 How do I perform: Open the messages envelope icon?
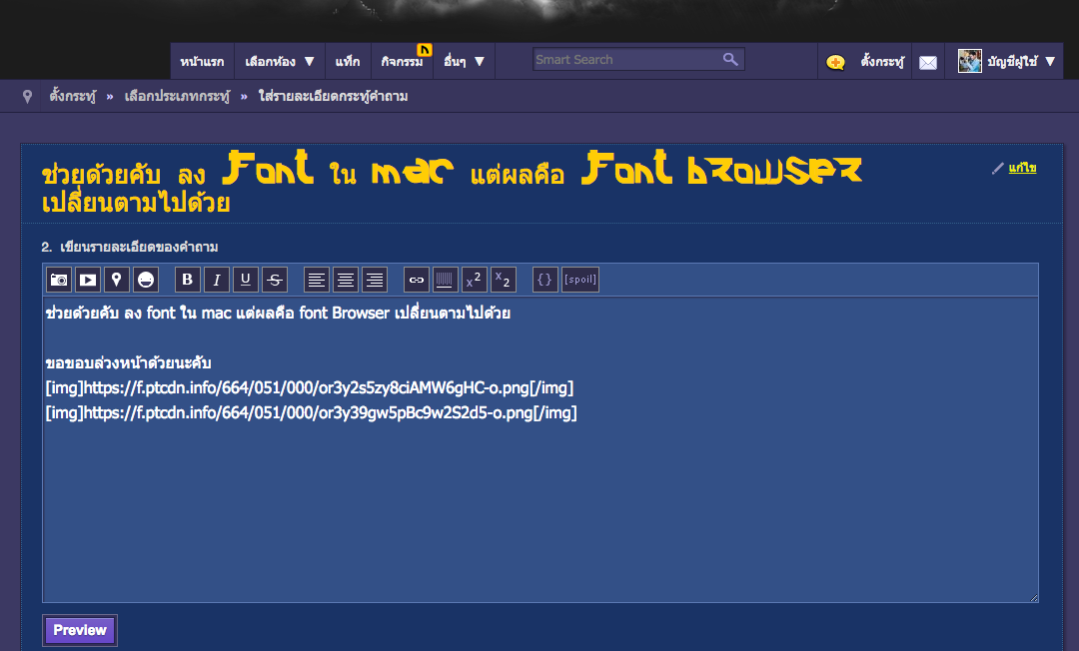928,63
